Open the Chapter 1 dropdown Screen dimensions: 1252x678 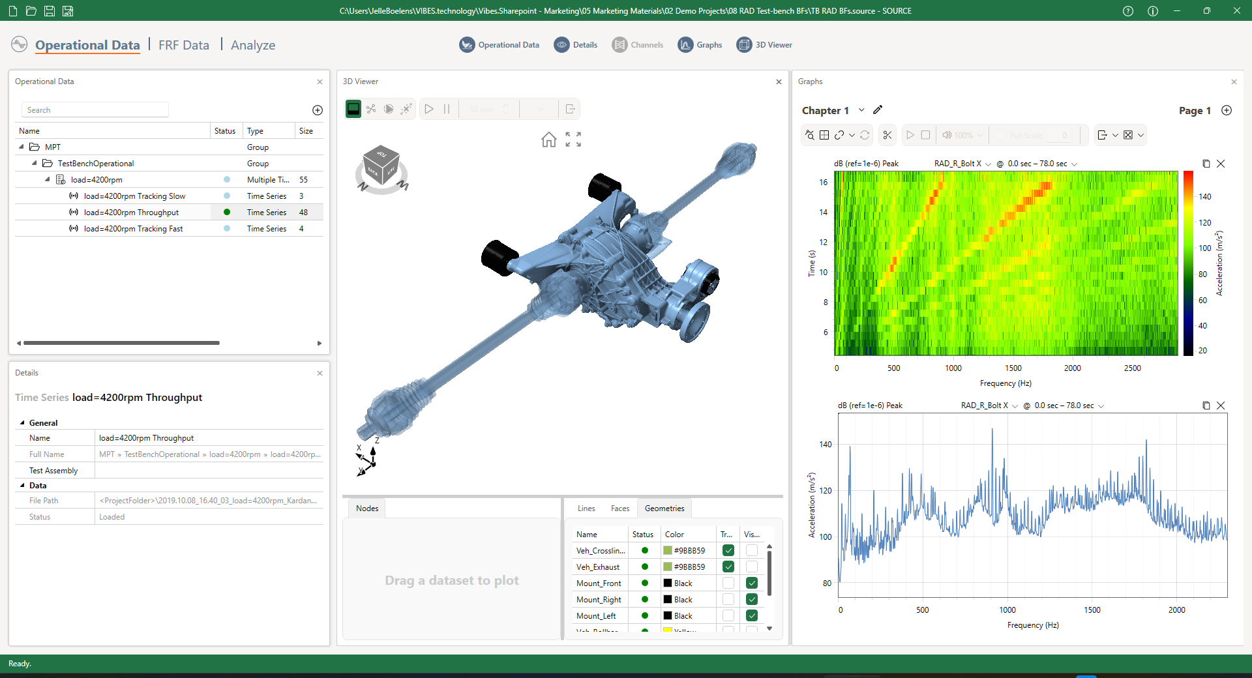pos(861,110)
